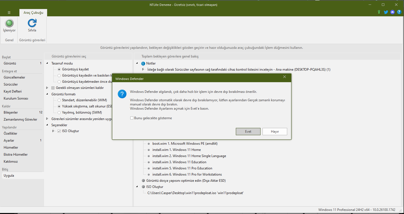The image size is (404, 214).
Task: Open the Twitter bird icon
Action: pos(386,12)
